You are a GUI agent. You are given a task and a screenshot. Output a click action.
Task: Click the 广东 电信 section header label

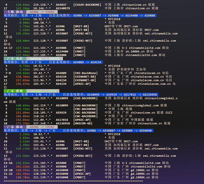tap(15, 59)
